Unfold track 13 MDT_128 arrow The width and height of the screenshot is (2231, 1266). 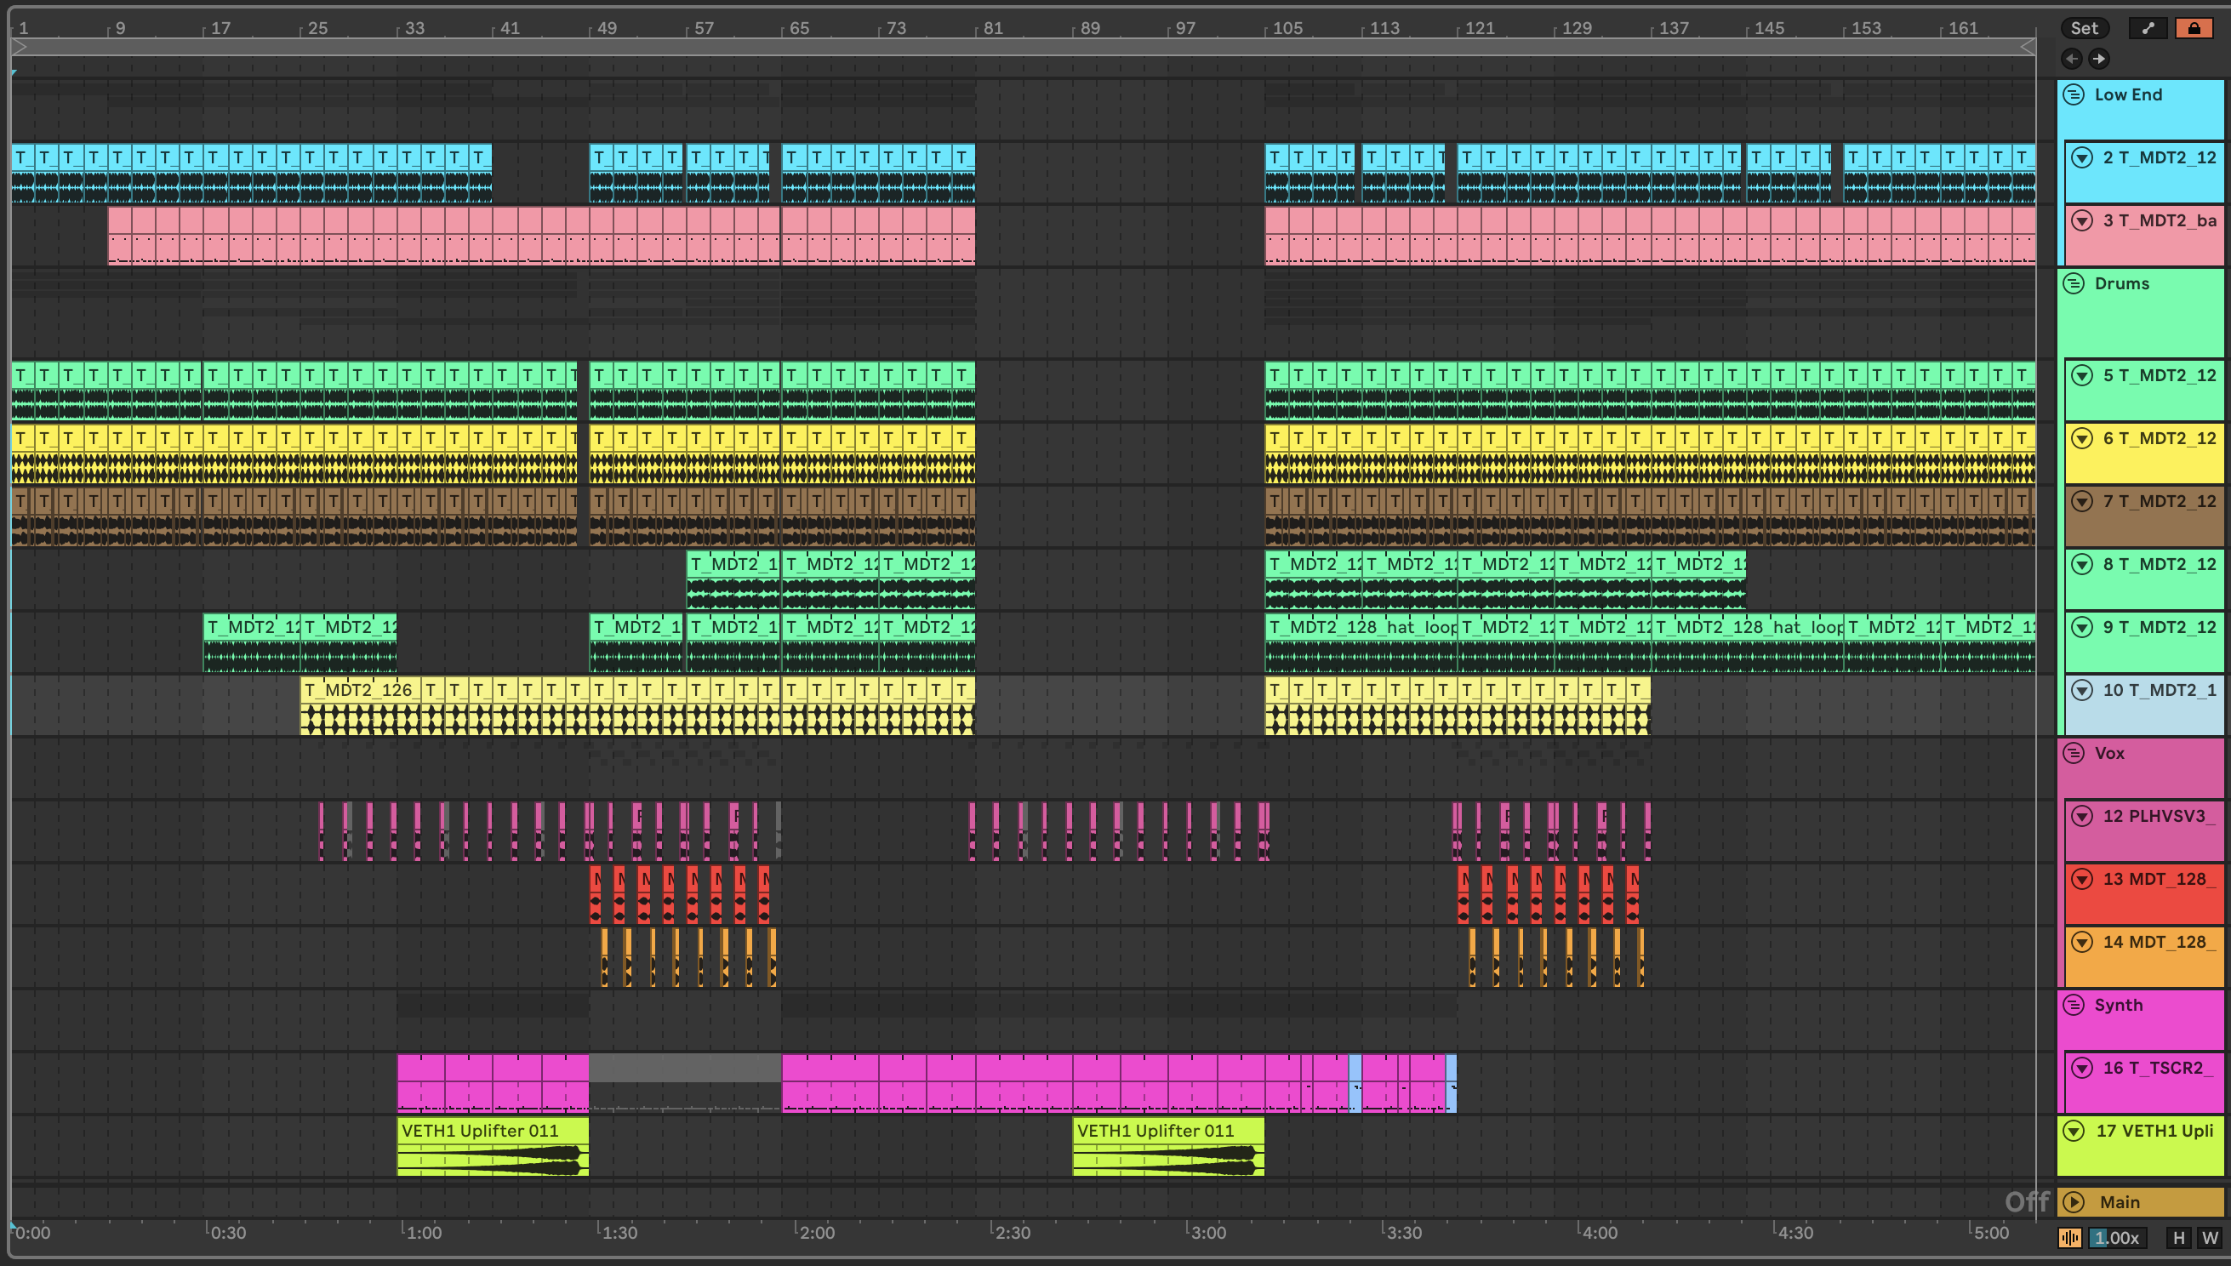click(2082, 879)
